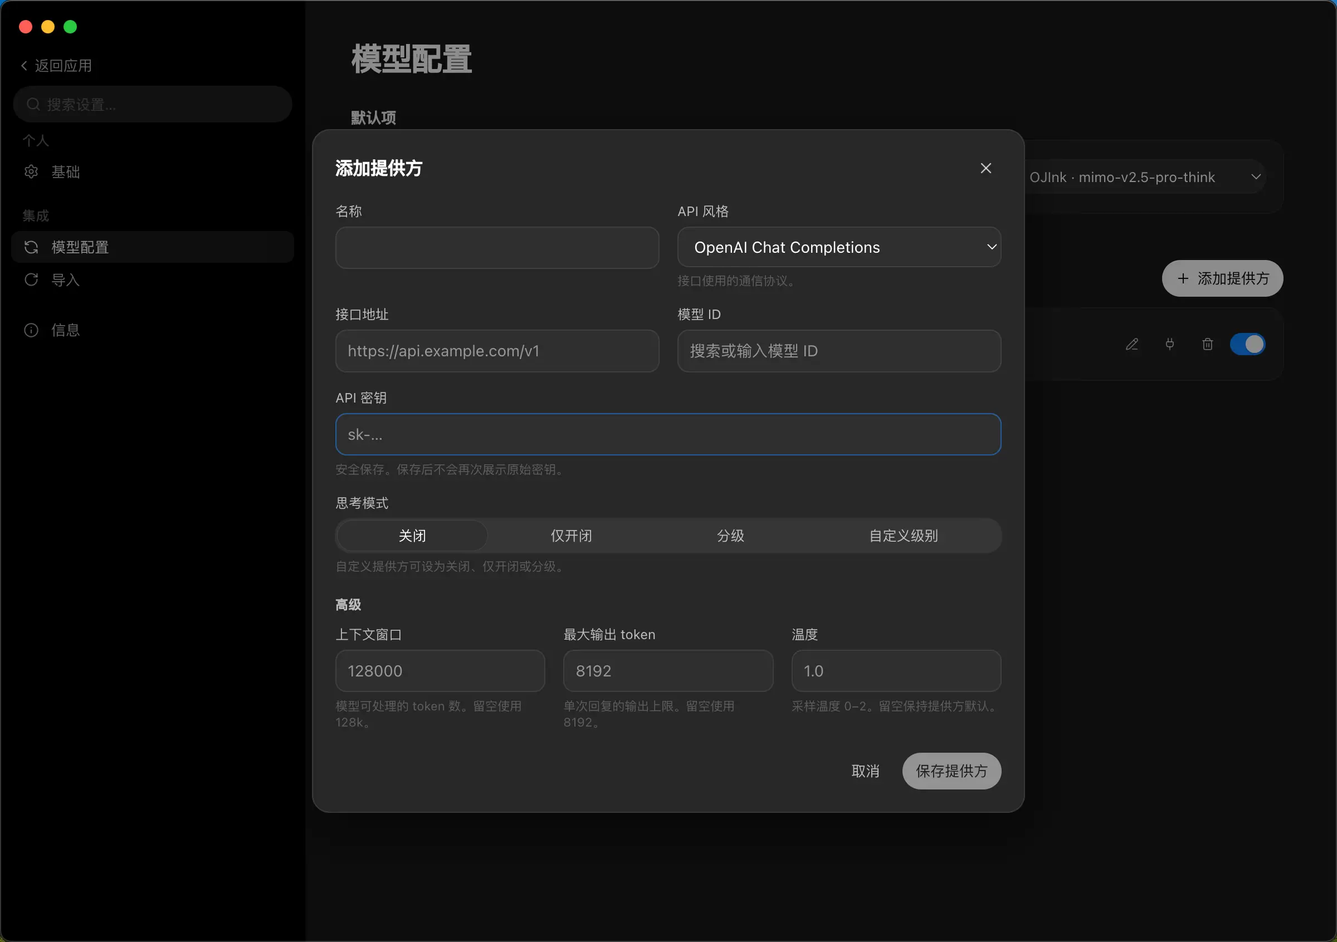Image resolution: width=1337 pixels, height=942 pixels.
Task: Click the 保存提供方 save button
Action: [951, 771]
